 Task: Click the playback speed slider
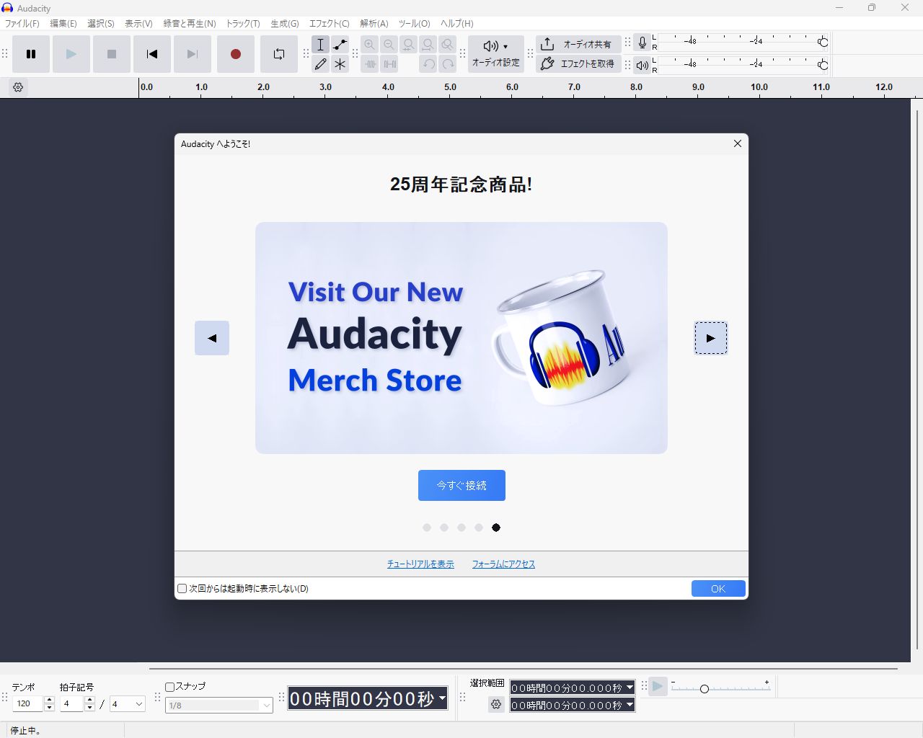coord(705,689)
